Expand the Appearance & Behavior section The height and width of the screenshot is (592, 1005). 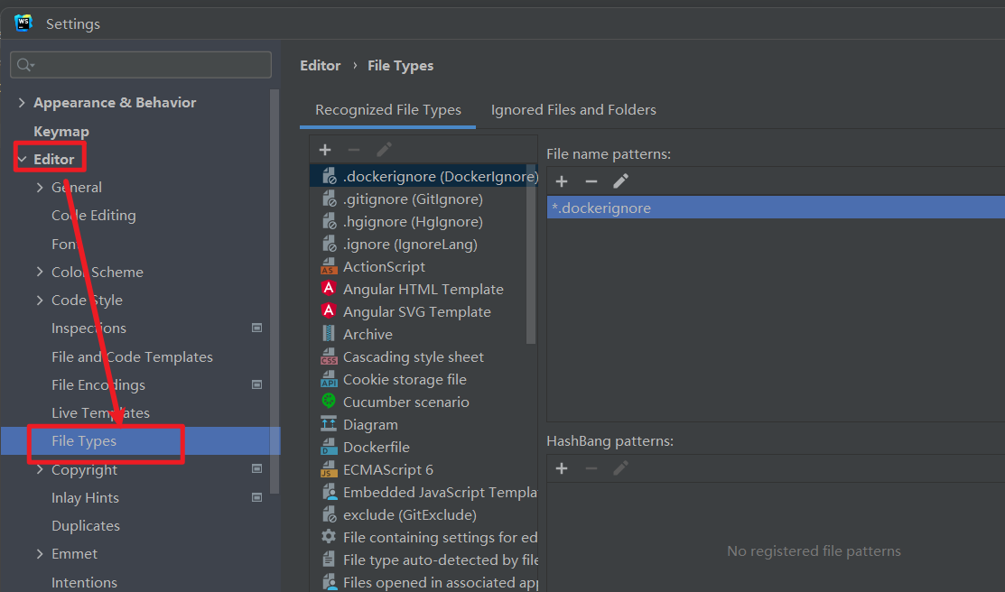pos(22,103)
